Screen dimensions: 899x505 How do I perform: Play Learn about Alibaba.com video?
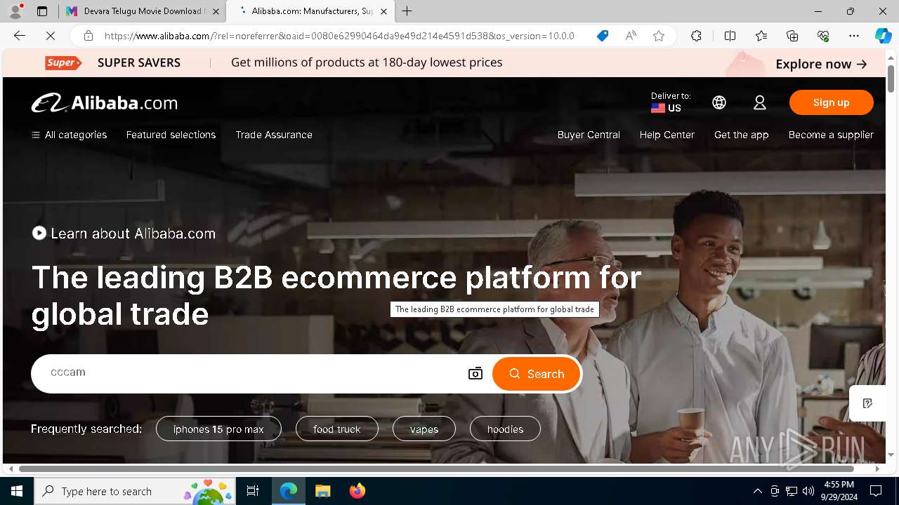124,233
